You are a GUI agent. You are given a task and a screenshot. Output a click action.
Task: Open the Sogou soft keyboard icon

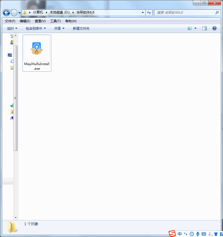tap(204, 234)
